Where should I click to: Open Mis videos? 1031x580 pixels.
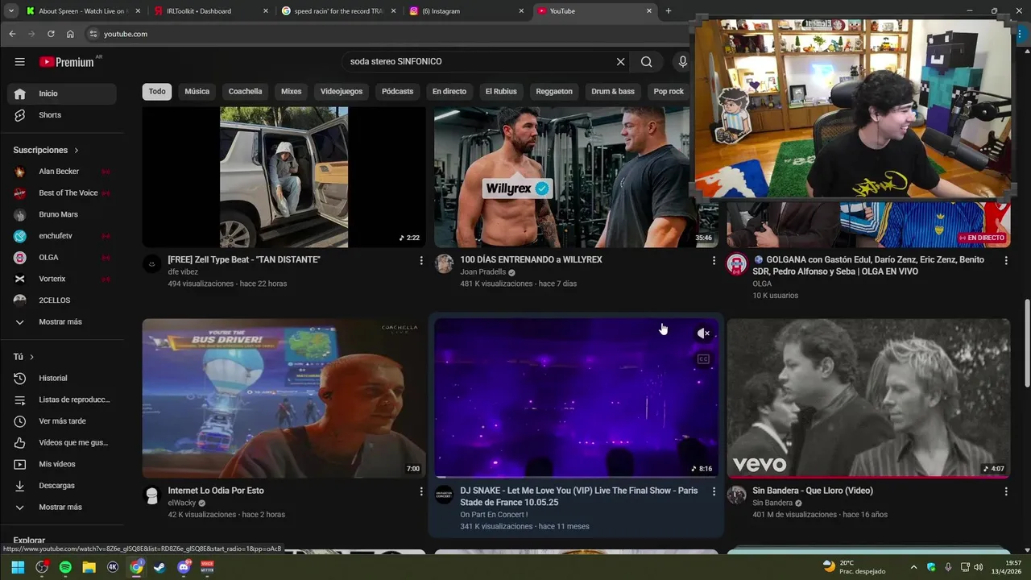coord(61,464)
